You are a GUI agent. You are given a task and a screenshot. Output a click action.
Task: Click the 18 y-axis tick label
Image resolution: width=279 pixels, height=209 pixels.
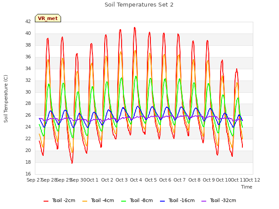click(28, 162)
